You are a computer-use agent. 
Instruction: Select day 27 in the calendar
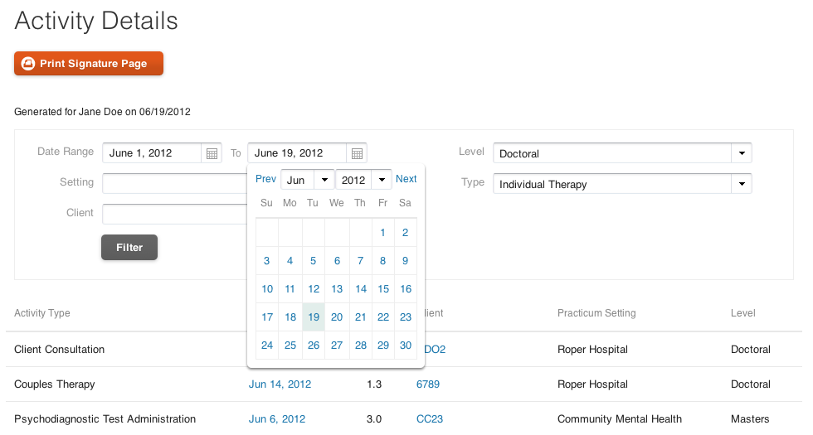click(337, 345)
